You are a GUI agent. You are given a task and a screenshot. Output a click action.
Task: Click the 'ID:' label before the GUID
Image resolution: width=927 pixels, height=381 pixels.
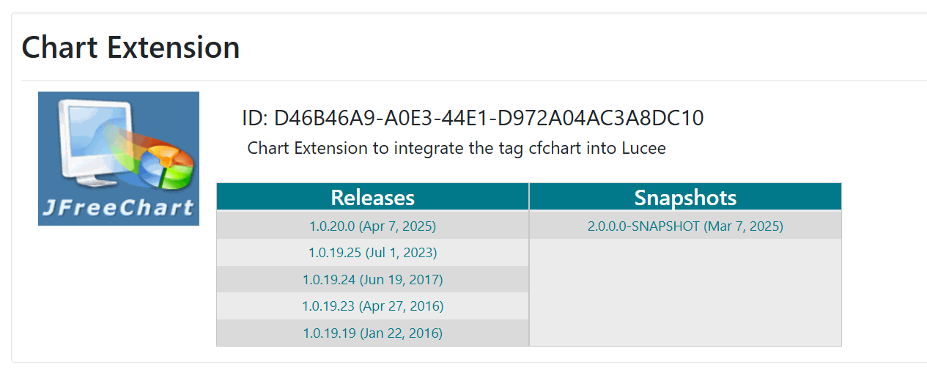click(255, 118)
